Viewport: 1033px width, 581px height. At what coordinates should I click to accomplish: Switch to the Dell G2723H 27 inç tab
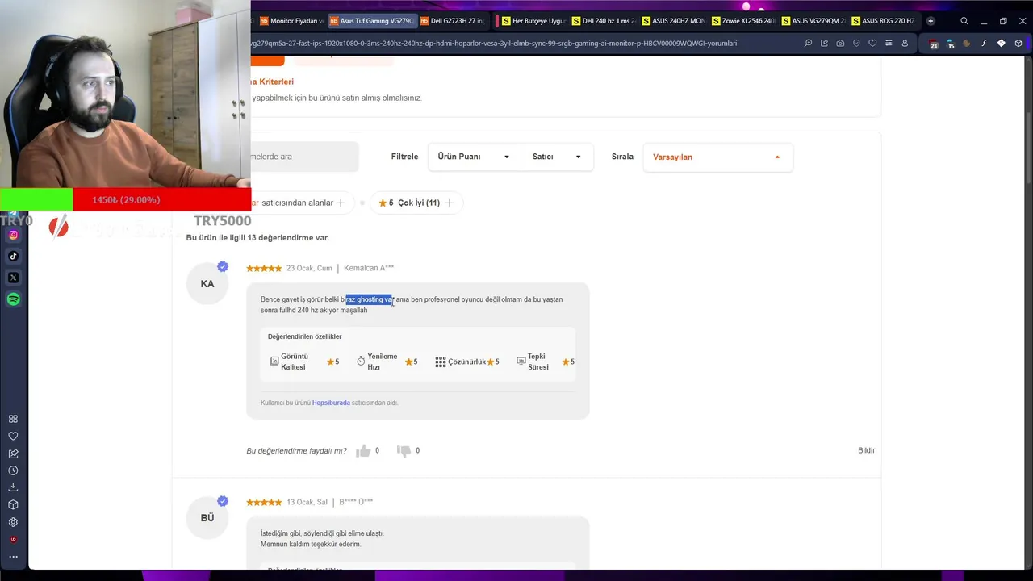[x=453, y=21]
